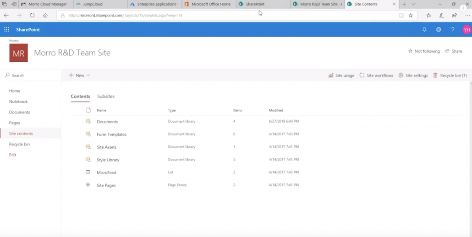
Task: Open the browser more options ellipsis menu
Action: (x=467, y=15)
